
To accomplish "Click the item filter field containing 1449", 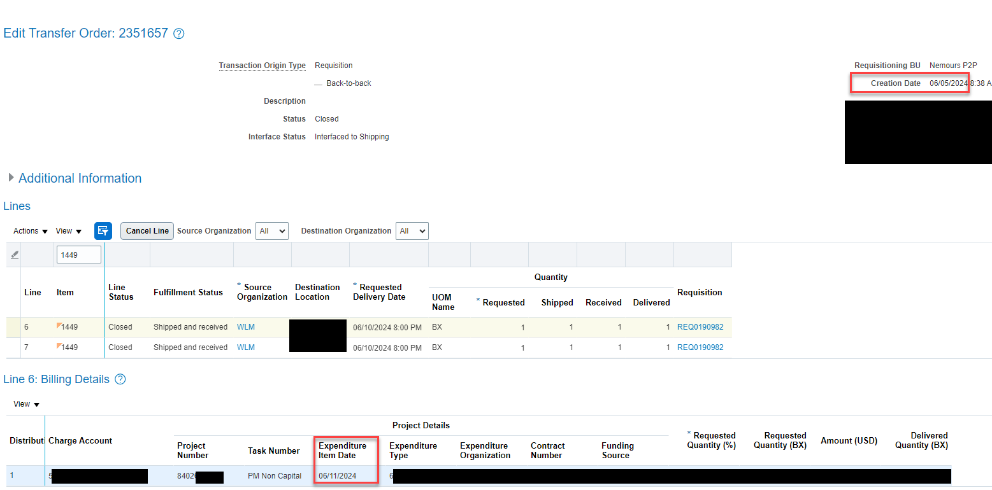I will click(78, 254).
